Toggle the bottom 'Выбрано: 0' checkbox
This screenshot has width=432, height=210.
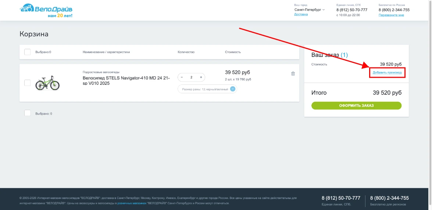27,113
